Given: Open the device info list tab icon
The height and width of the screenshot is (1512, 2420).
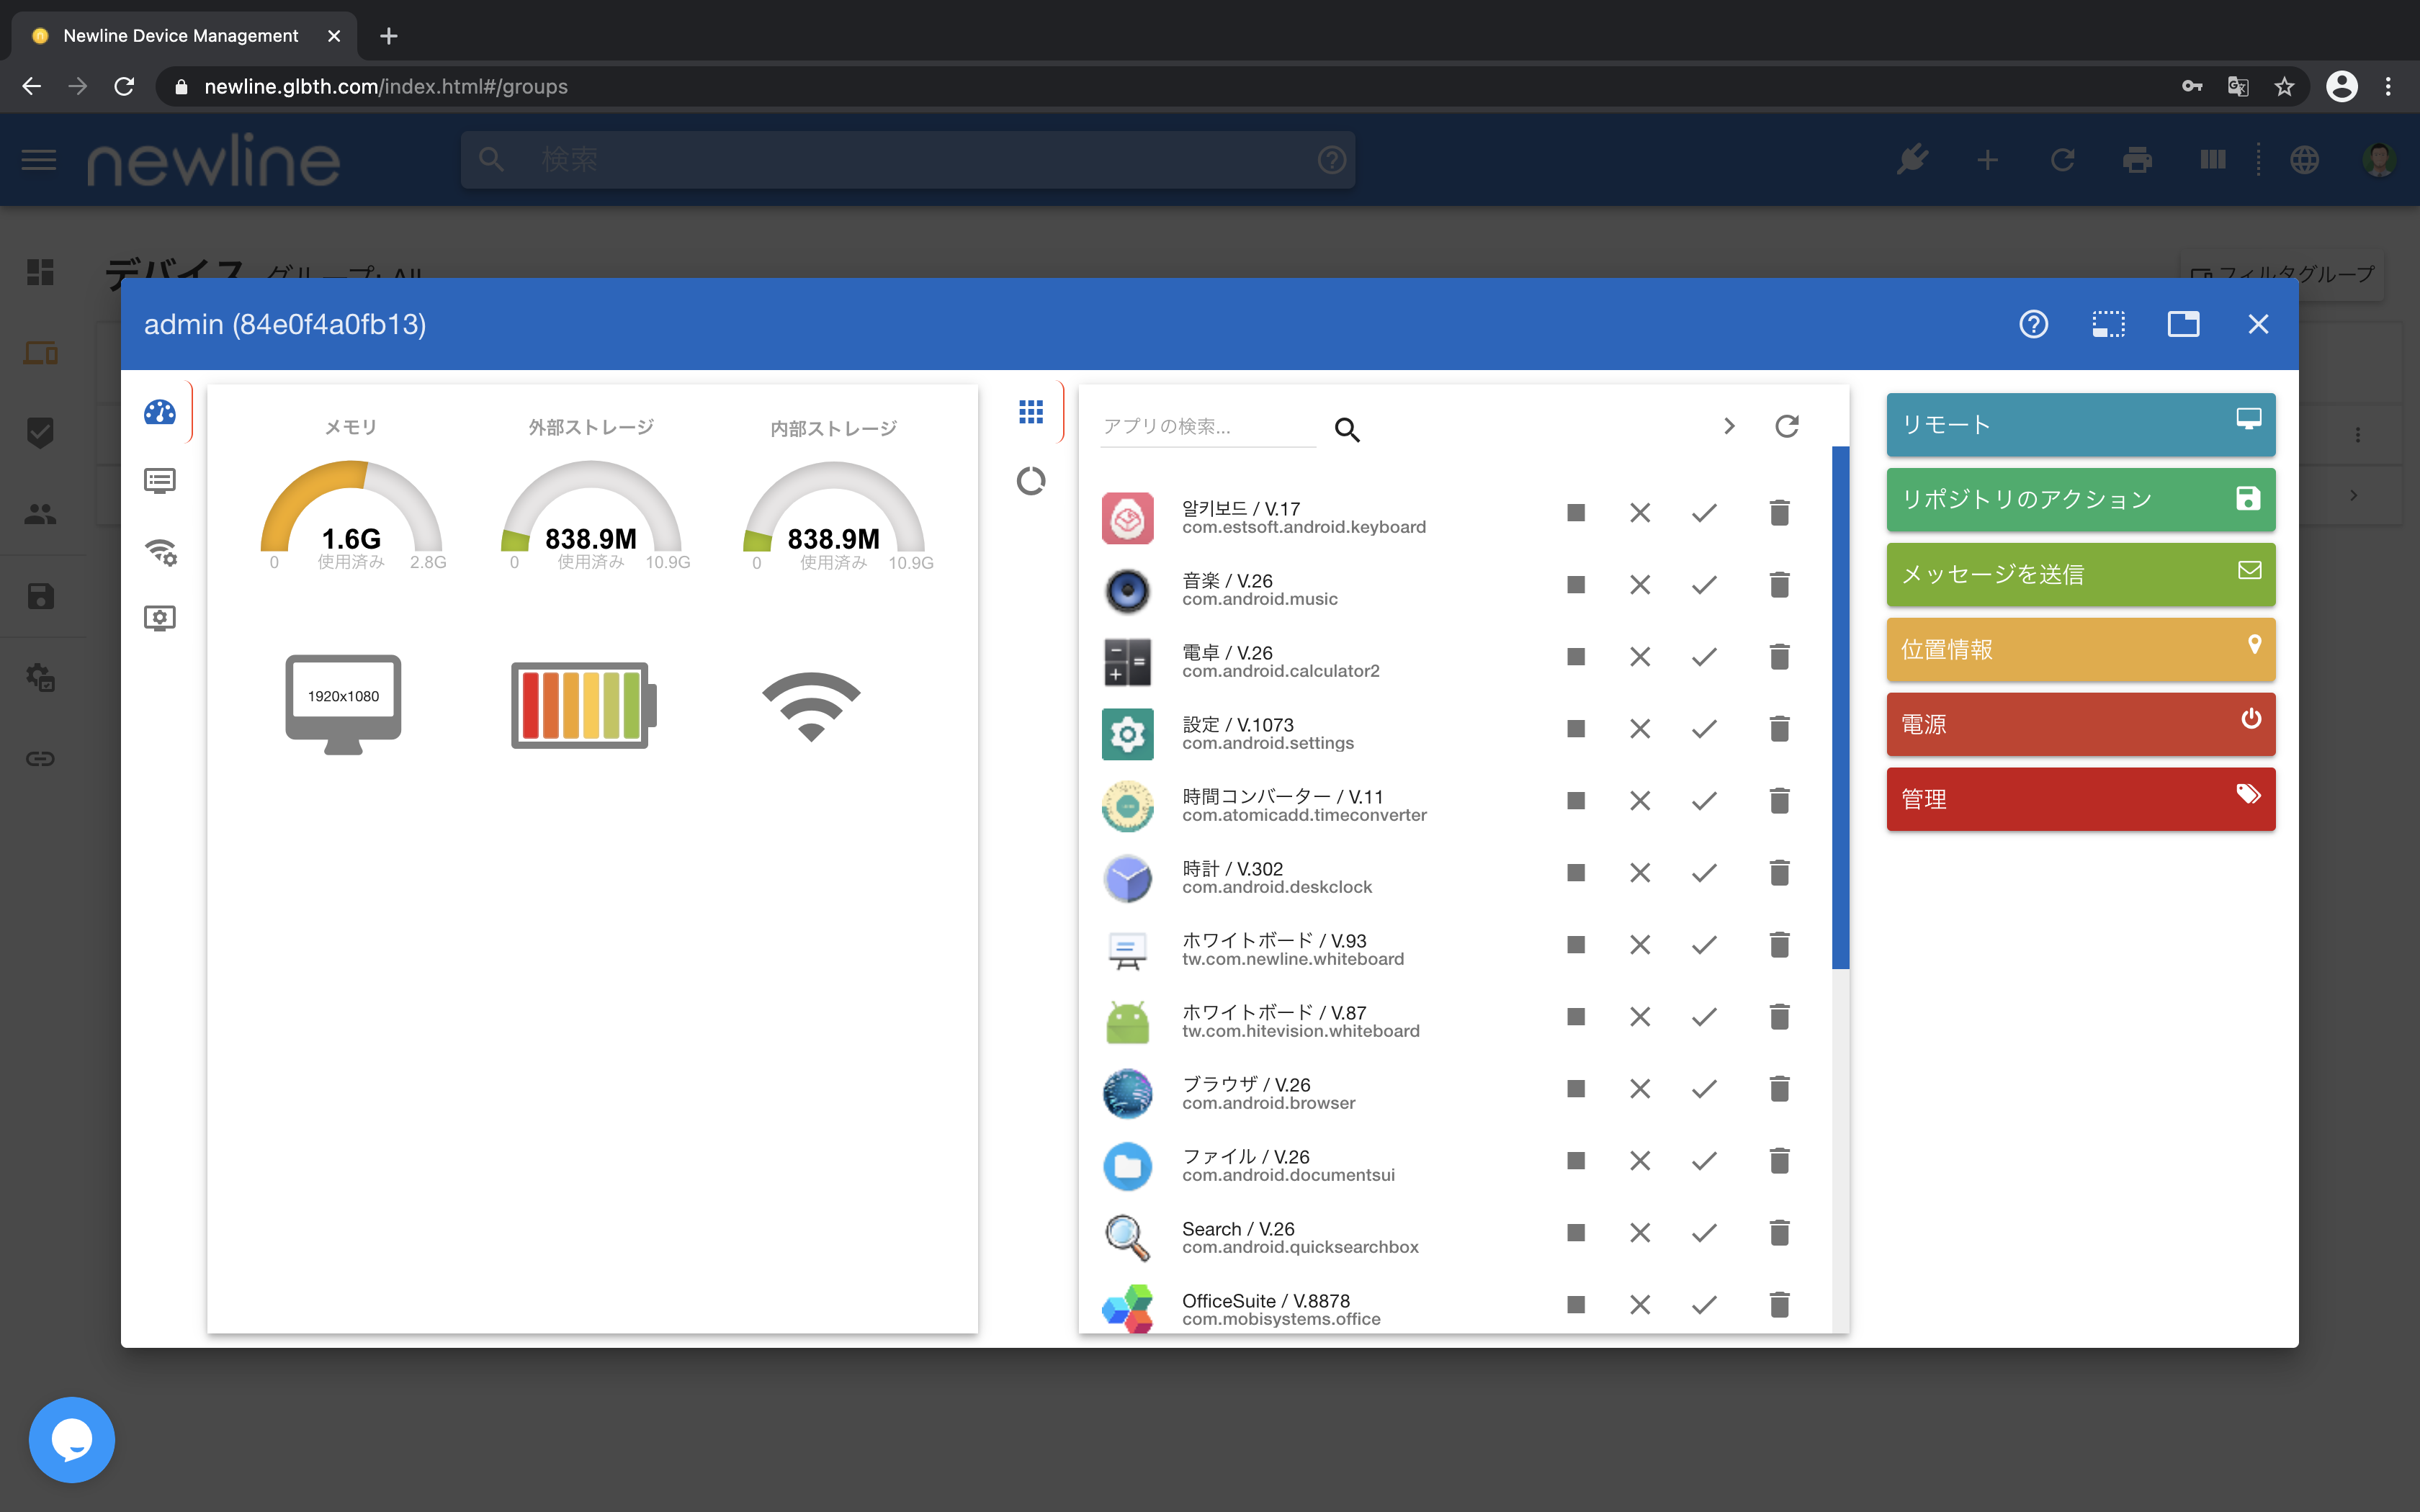Looking at the screenshot, I should coord(160,481).
